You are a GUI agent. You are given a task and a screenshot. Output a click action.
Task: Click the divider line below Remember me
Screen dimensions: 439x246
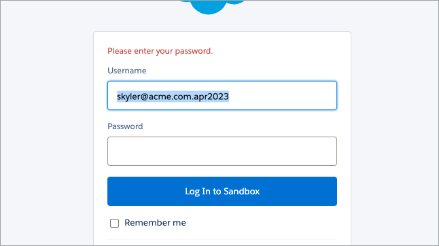pos(222,240)
